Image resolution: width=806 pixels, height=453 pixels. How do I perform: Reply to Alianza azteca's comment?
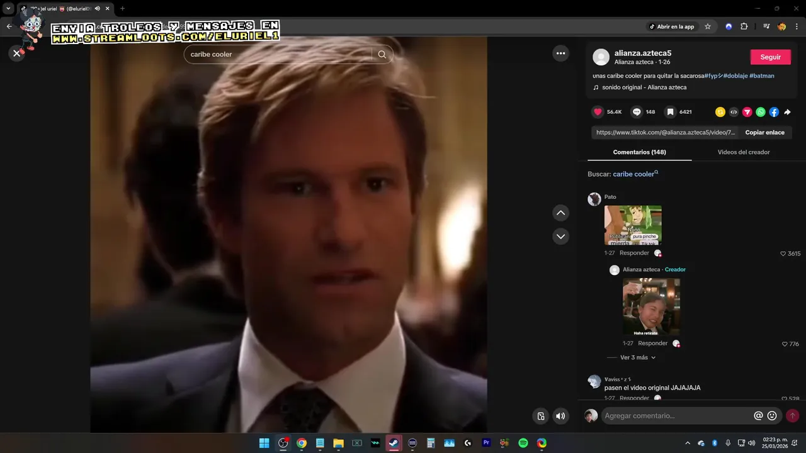(x=652, y=344)
